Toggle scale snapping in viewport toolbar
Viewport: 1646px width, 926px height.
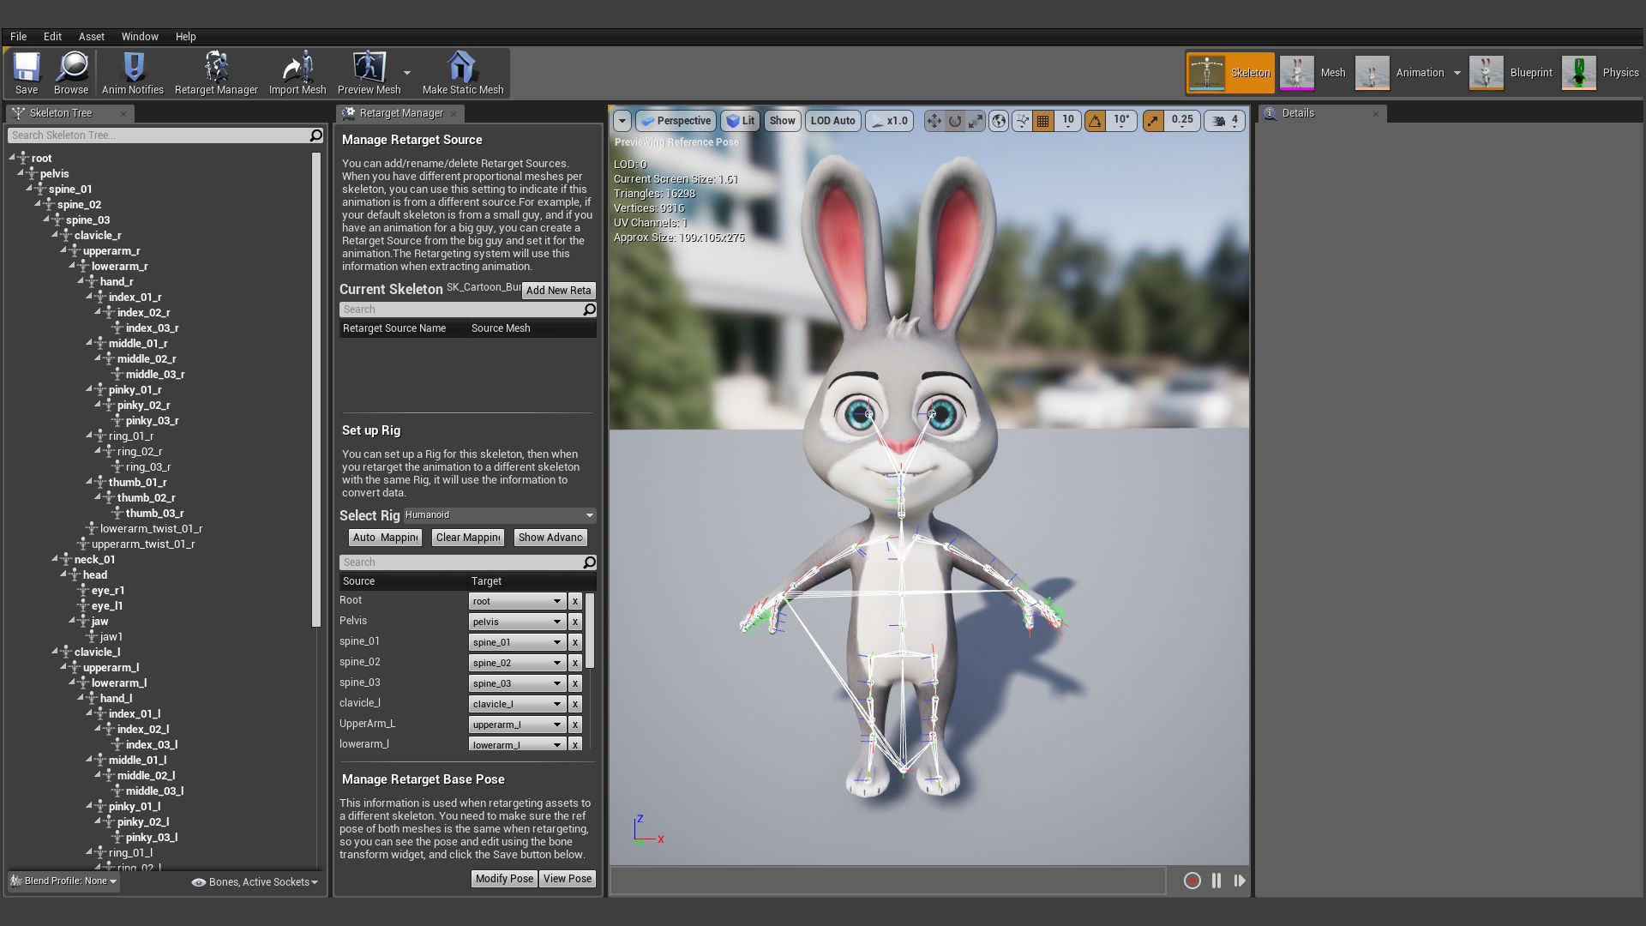[x=1153, y=121]
